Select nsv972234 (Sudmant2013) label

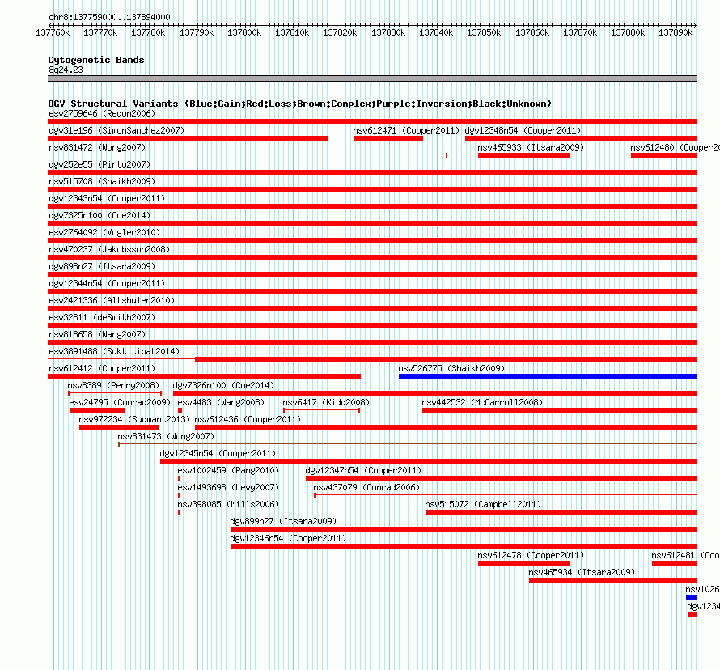(x=134, y=419)
